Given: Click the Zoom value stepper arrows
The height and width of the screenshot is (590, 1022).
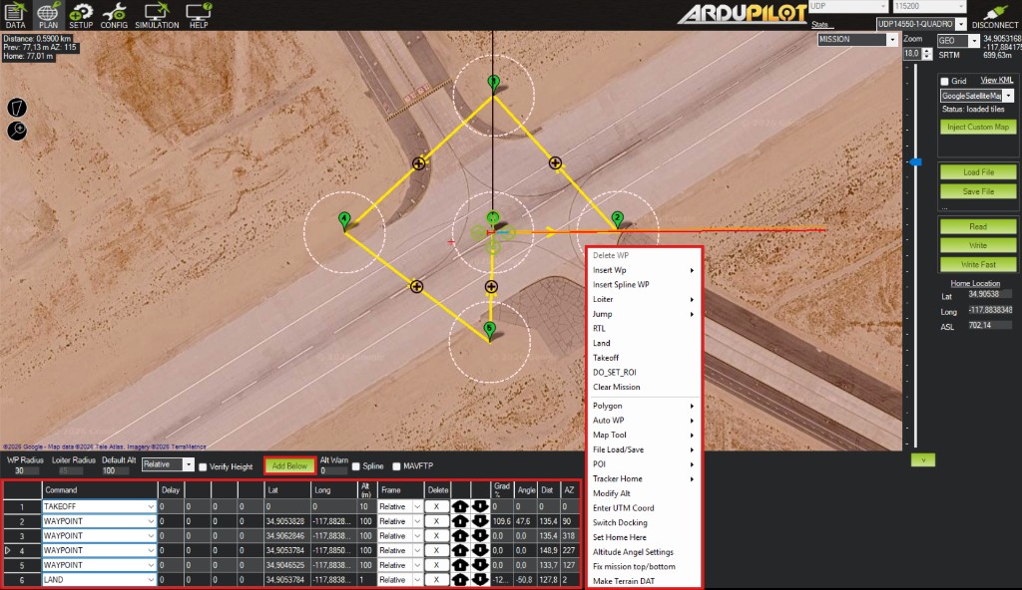Looking at the screenshot, I should point(927,54).
